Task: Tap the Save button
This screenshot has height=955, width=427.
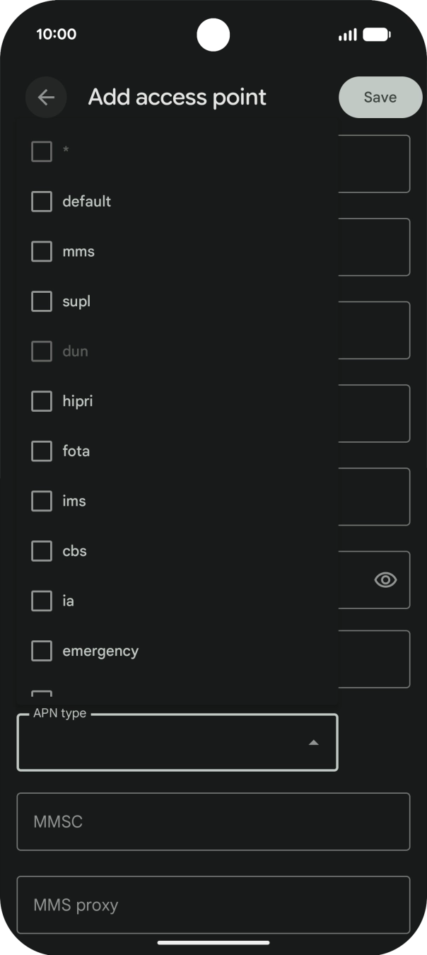Action: 380,97
